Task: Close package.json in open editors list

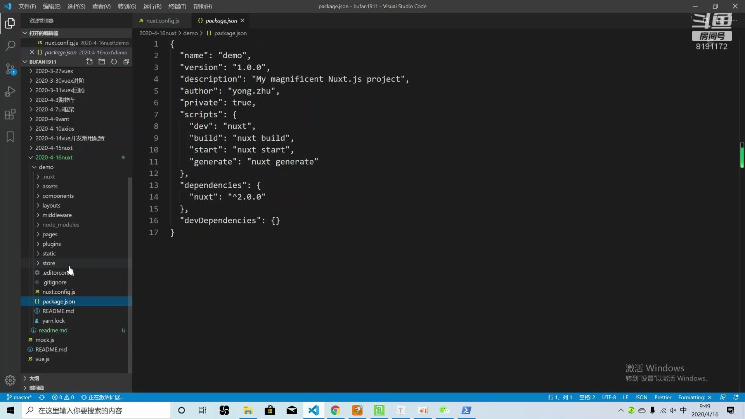Action: pos(32,52)
